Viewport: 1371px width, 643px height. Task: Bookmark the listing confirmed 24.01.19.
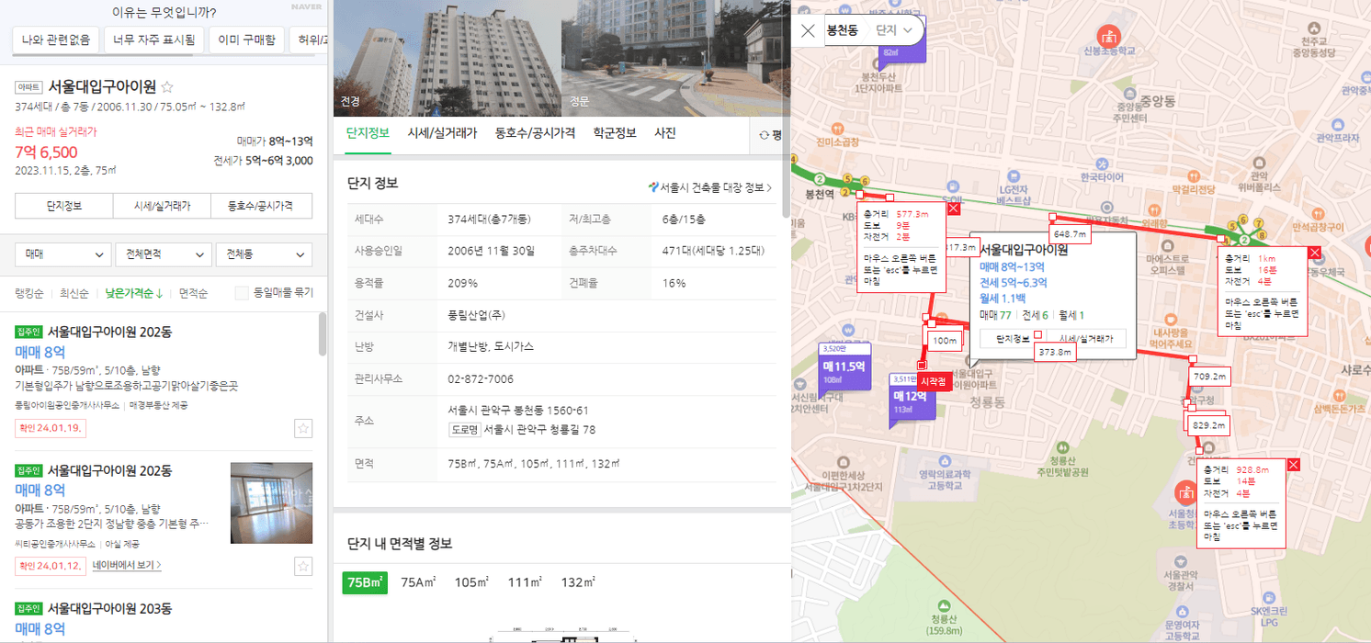pos(303,428)
